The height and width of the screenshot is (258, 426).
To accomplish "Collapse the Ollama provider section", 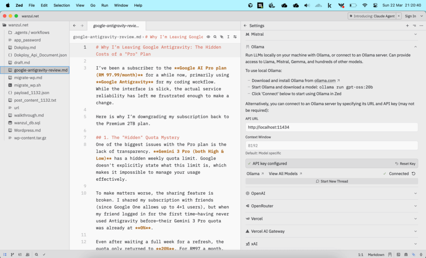I will pyautogui.click(x=415, y=47).
